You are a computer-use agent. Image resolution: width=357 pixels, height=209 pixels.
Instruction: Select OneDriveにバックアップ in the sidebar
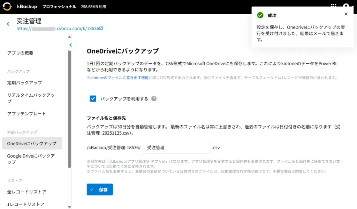32,143
